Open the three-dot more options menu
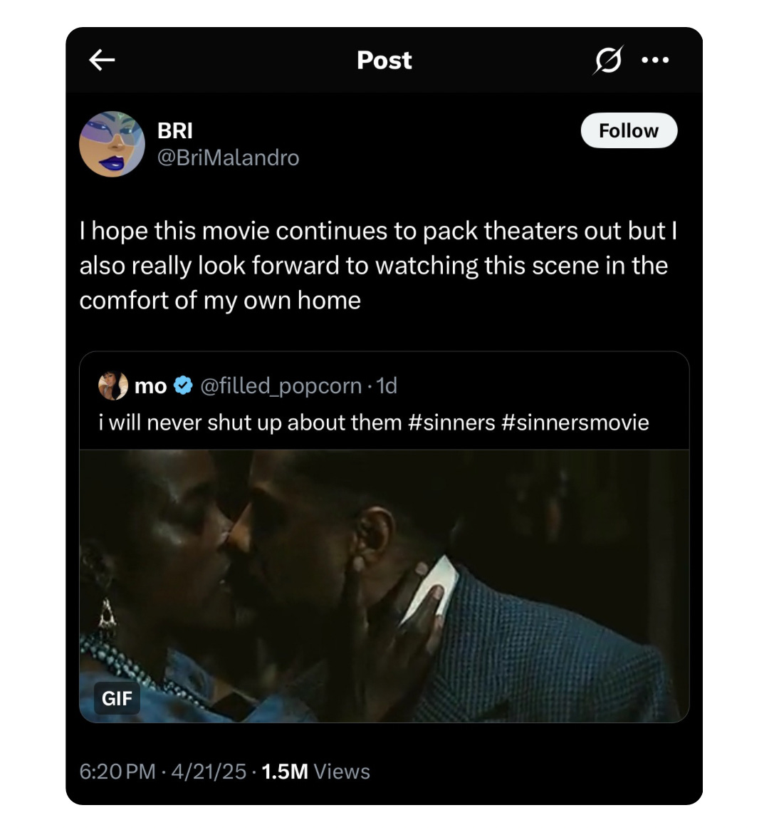Screen dimensions: 769x830 coord(656,60)
